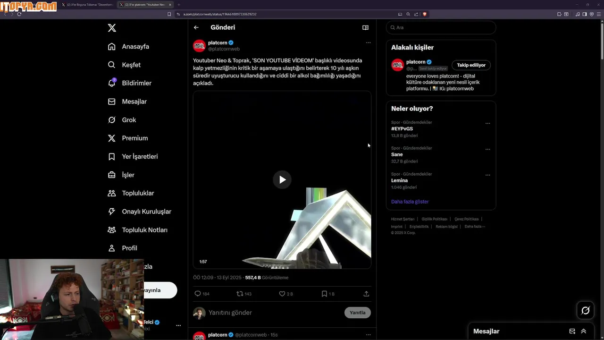Open Çerez Politikası link

(467, 219)
